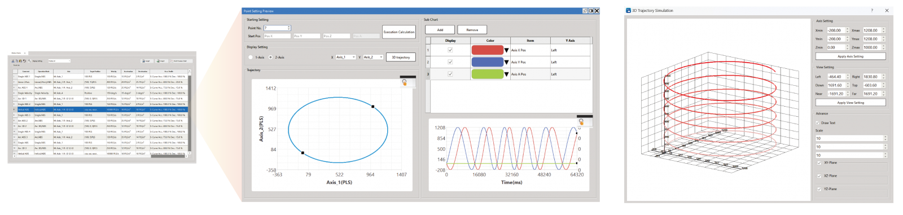Open the X axis Axis_1 dropdown

tap(345, 57)
